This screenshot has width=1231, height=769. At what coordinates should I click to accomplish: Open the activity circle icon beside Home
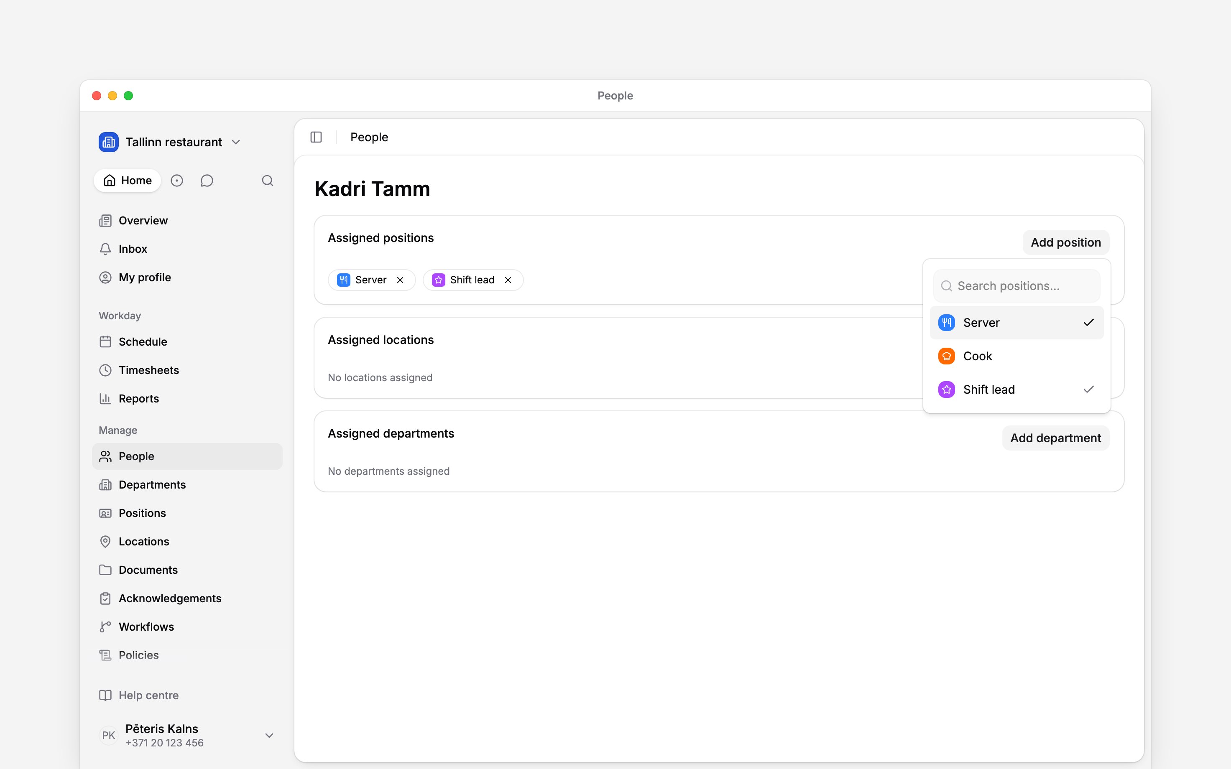(x=176, y=181)
